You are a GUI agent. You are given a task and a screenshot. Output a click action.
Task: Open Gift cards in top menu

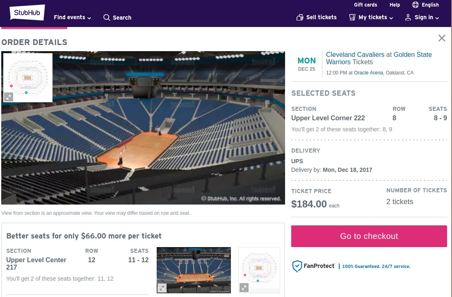(x=365, y=5)
